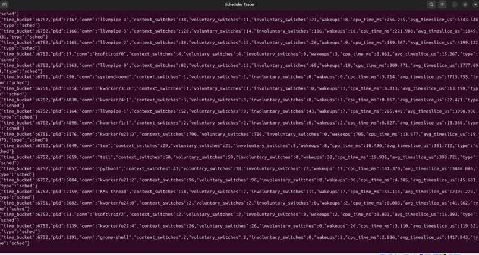Click the "systemd-oomd" process name
Screen dimensions: 479x255
[x=114, y=77]
